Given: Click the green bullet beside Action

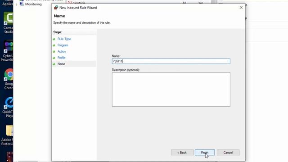Looking at the screenshot, I should coord(54,52).
